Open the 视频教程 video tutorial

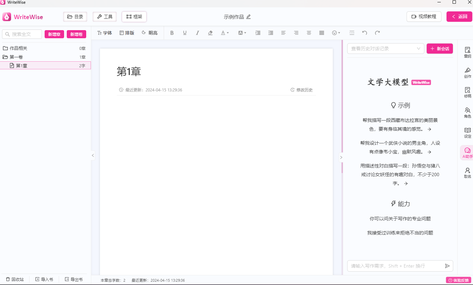pos(424,17)
